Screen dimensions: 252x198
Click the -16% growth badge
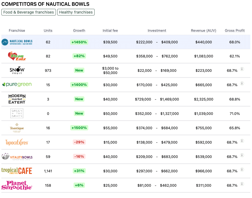79,157
